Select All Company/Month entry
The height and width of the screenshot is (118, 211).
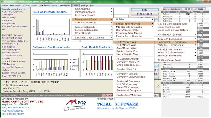click(133, 59)
